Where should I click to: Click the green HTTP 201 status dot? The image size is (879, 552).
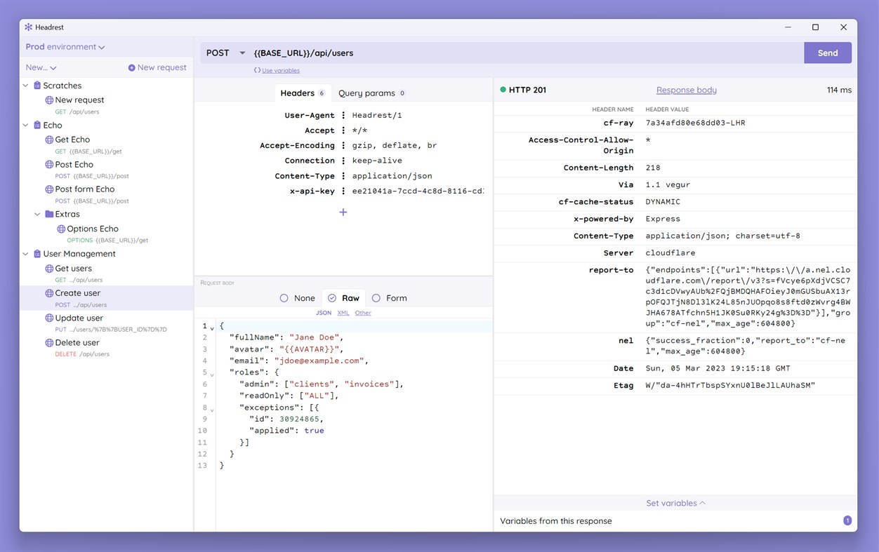tap(503, 90)
